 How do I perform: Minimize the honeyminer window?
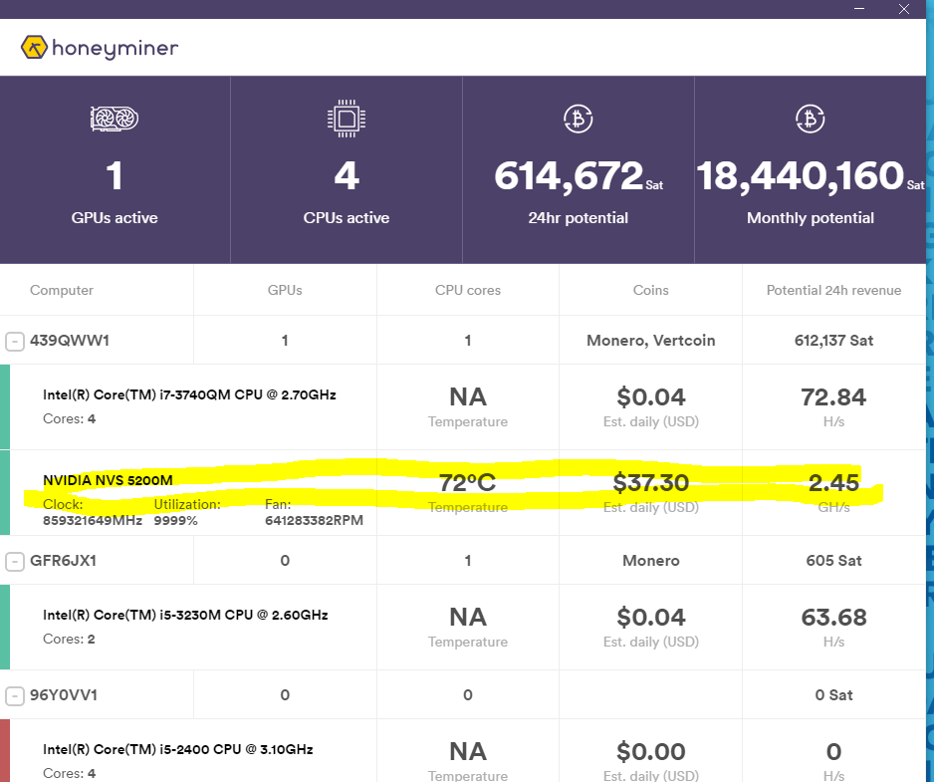pyautogui.click(x=859, y=9)
